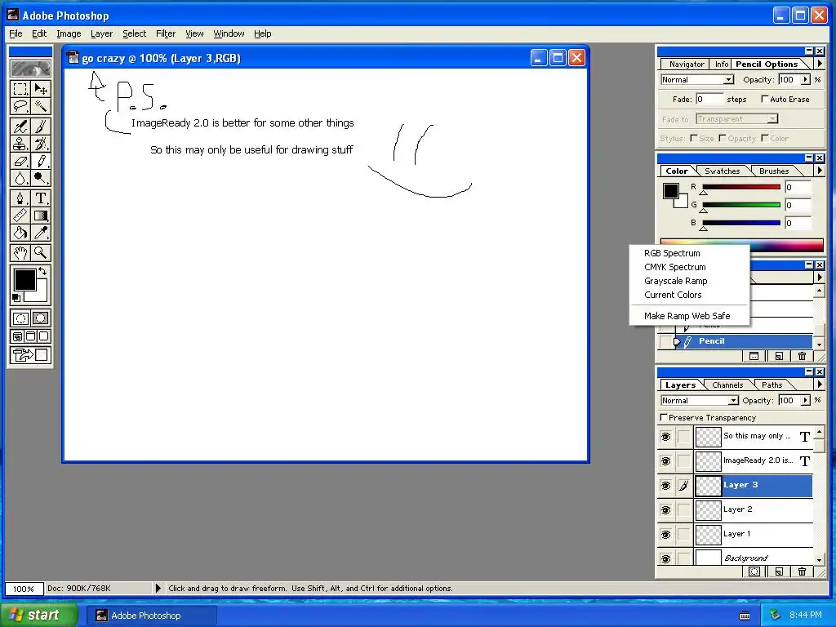Click the blue B color slider
Viewport: 836px width, 627px height.
tap(741, 223)
